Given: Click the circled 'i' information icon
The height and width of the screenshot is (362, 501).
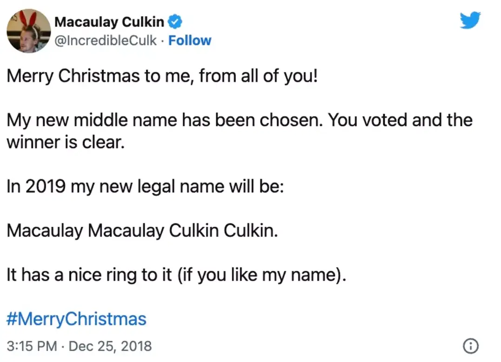Looking at the screenshot, I should tap(471, 346).
